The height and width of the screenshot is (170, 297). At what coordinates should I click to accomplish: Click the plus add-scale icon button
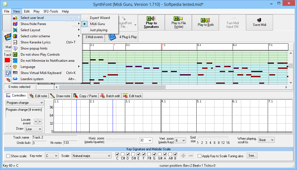point(183,156)
